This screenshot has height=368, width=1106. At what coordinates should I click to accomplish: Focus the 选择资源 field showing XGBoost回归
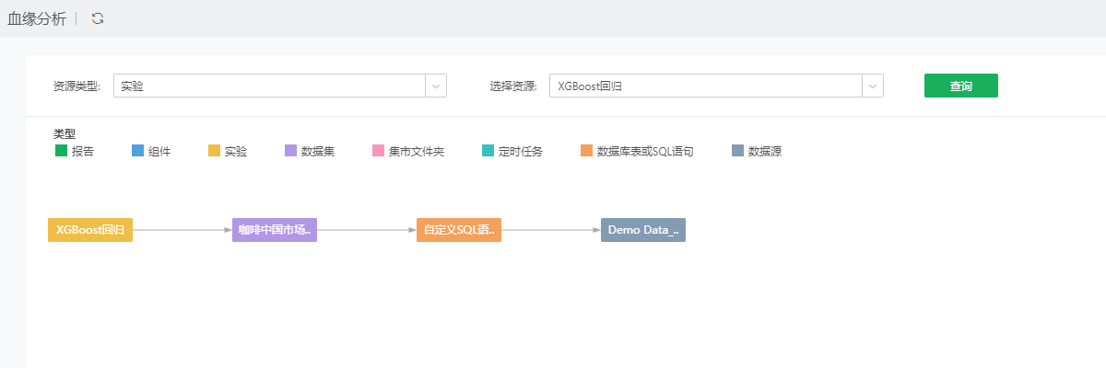705,86
